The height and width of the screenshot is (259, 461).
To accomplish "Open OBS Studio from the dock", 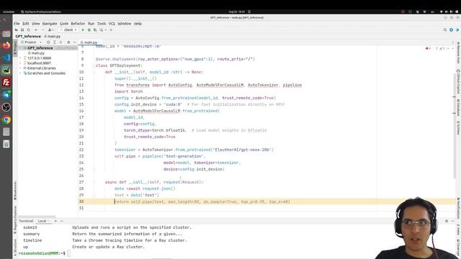I will (6, 107).
